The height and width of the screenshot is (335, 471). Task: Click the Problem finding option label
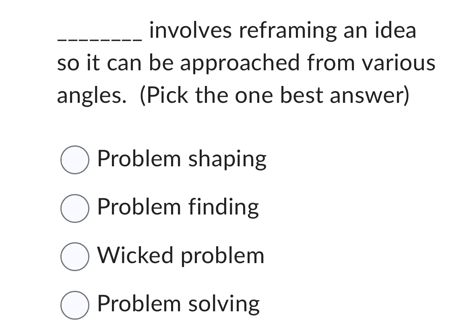(178, 207)
